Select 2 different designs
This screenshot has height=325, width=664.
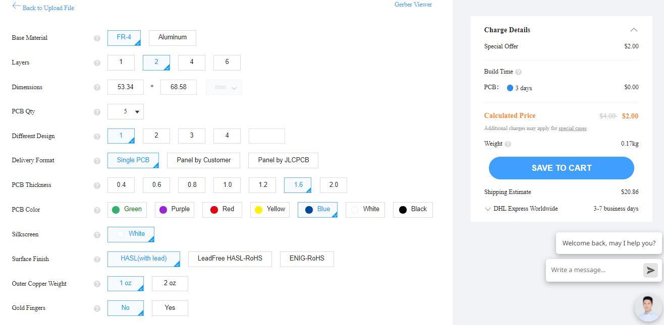[156, 136]
